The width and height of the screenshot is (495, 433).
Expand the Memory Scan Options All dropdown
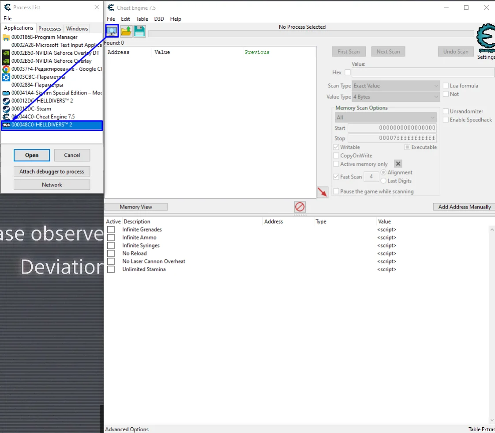pos(386,118)
